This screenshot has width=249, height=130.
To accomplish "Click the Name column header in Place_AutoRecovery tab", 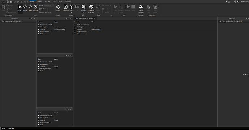I will click(77, 22).
